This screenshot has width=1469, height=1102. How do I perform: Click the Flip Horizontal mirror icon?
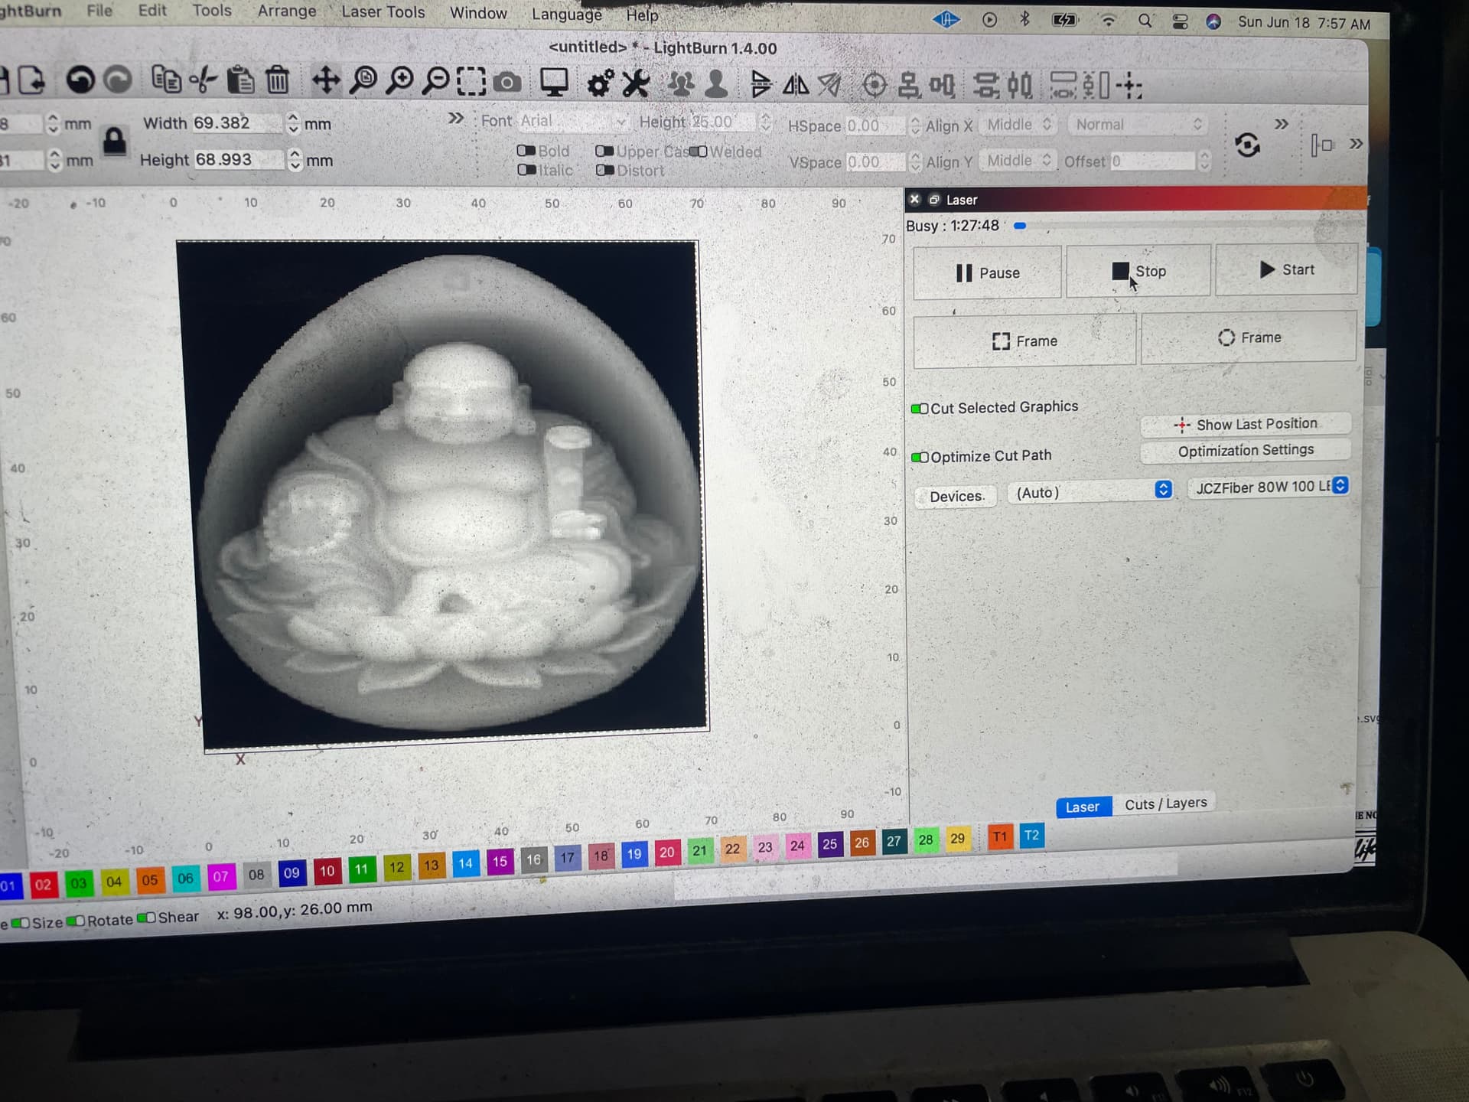pyautogui.click(x=796, y=84)
